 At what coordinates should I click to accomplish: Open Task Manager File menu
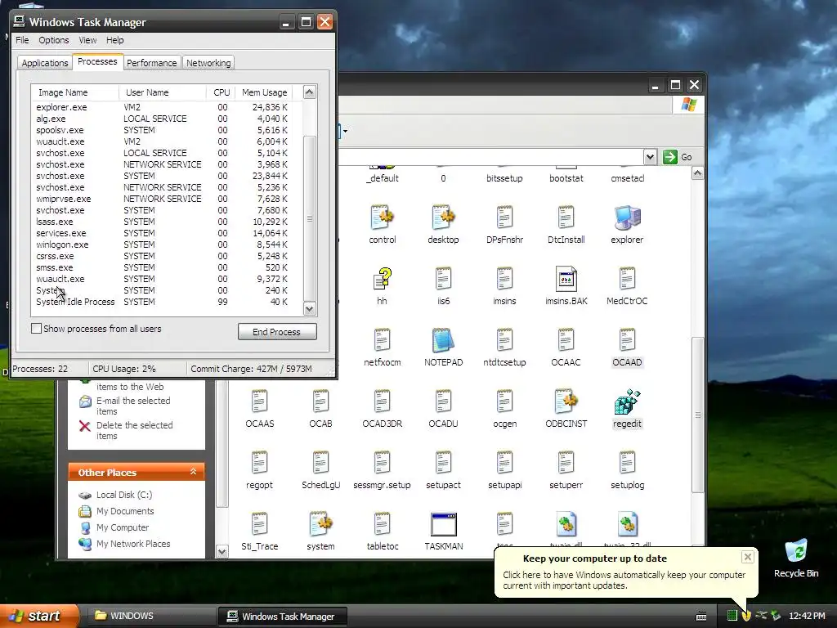[x=22, y=40]
